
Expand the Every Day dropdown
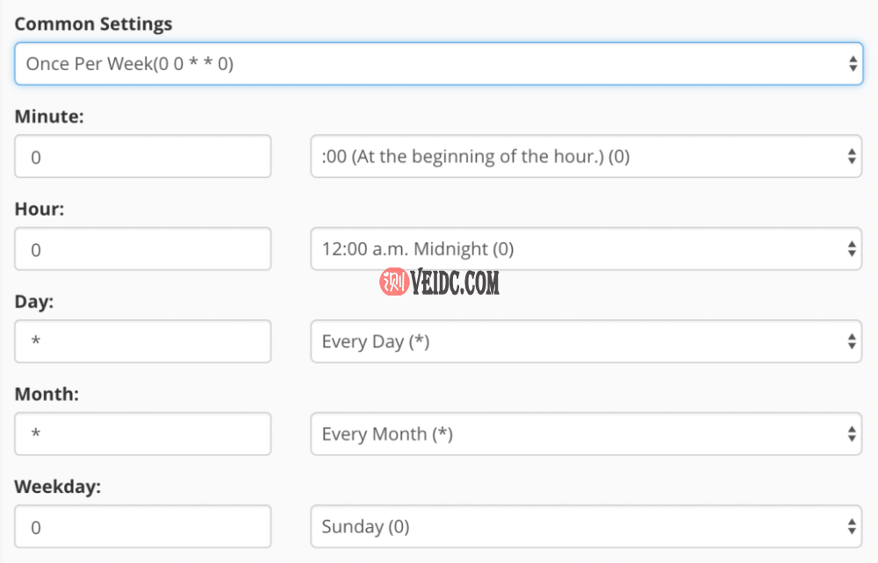[x=585, y=341]
